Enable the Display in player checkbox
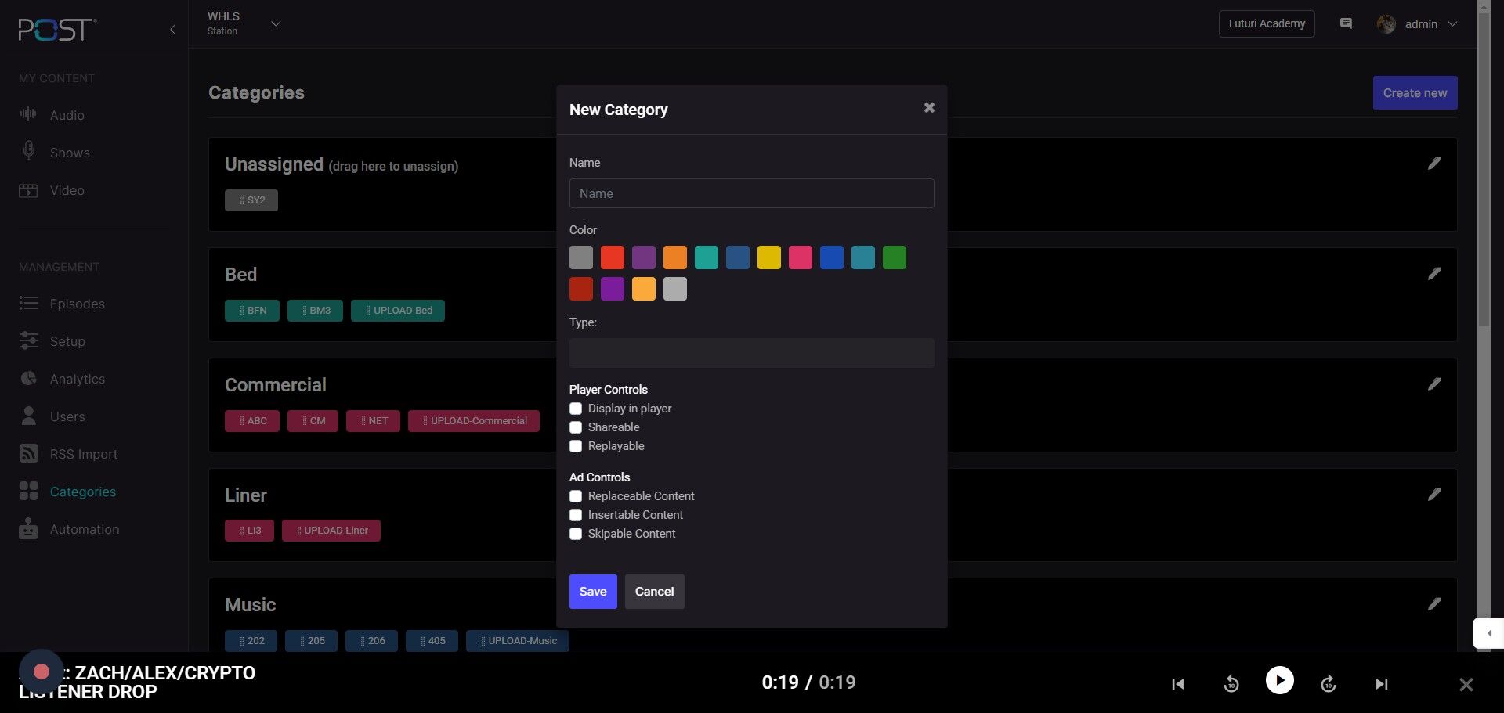This screenshot has height=713, width=1504. tap(576, 409)
